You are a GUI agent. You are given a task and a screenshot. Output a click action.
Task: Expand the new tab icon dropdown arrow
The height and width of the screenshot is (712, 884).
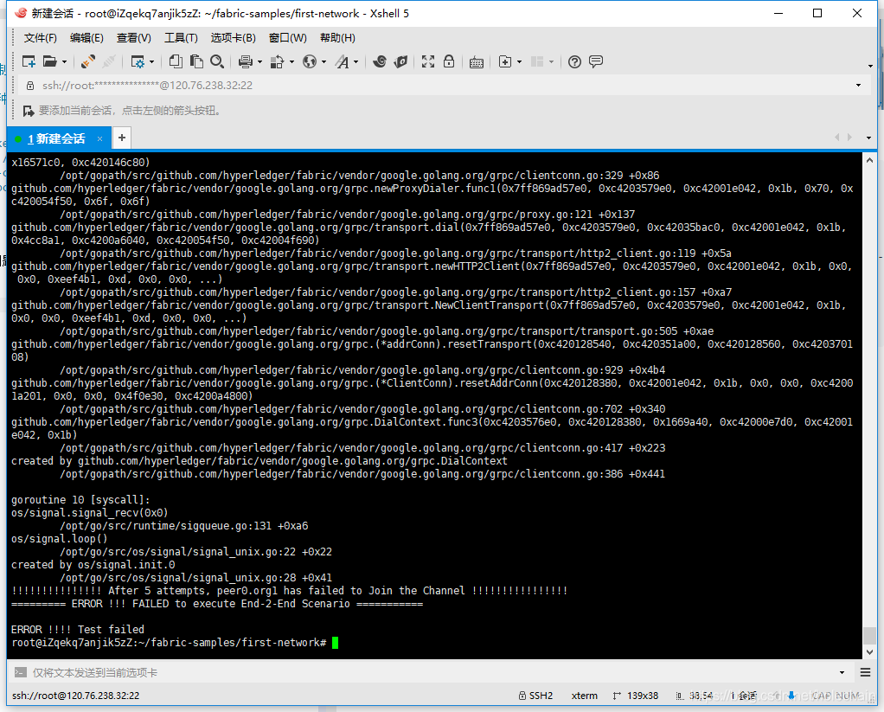519,61
